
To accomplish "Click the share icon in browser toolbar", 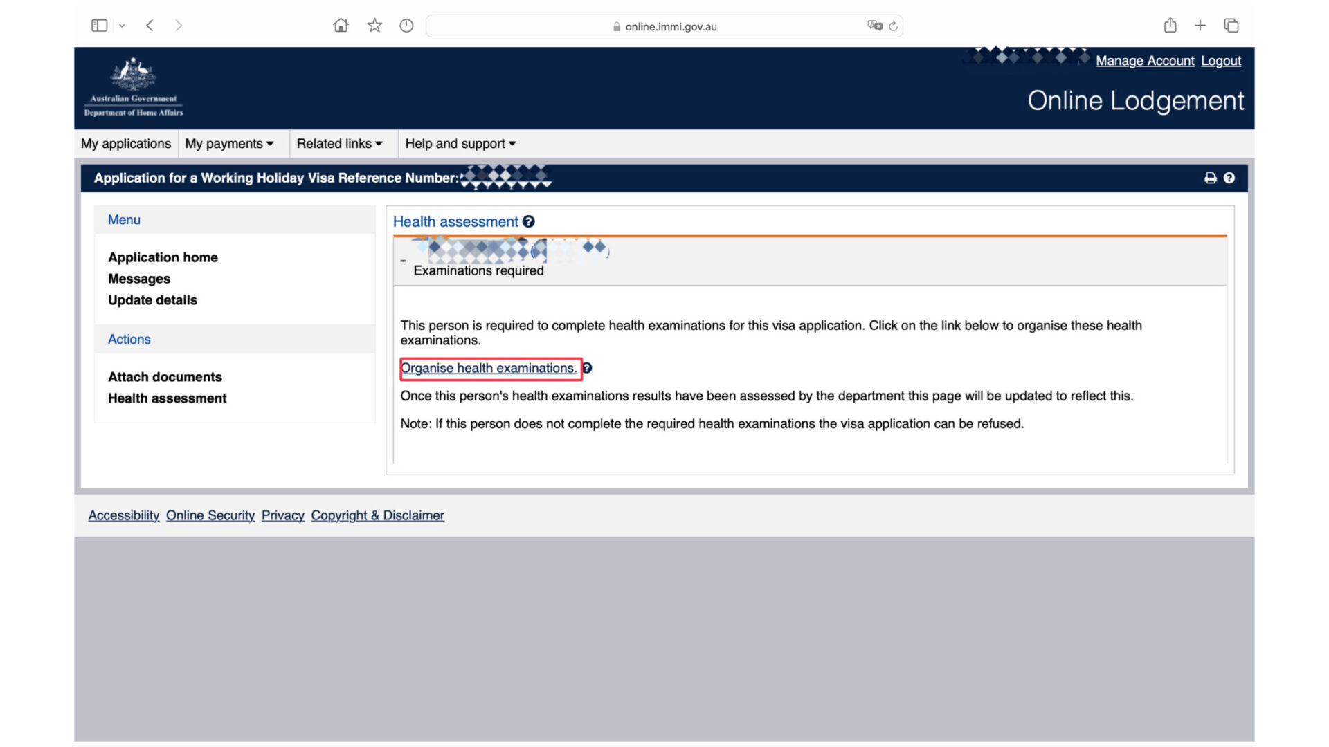I will [x=1170, y=26].
